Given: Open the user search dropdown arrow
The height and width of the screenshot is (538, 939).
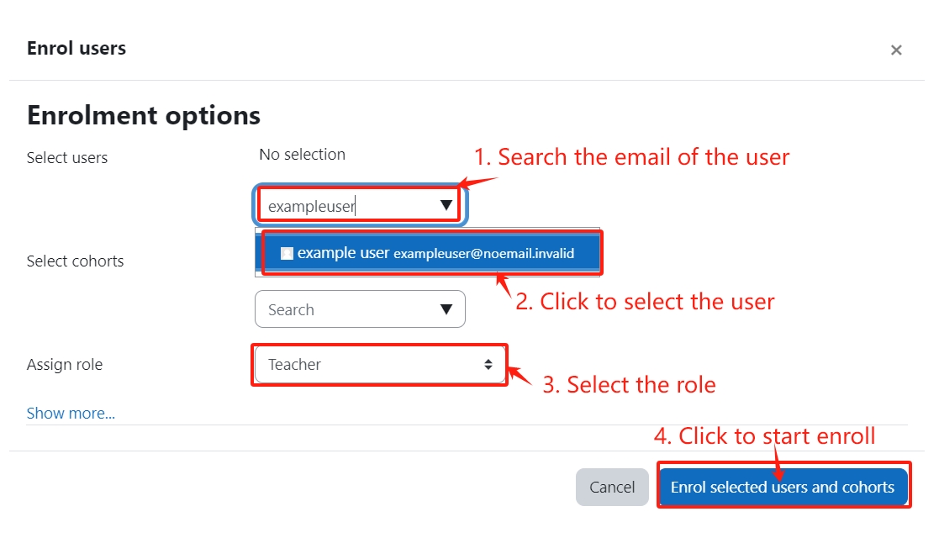Looking at the screenshot, I should (448, 204).
